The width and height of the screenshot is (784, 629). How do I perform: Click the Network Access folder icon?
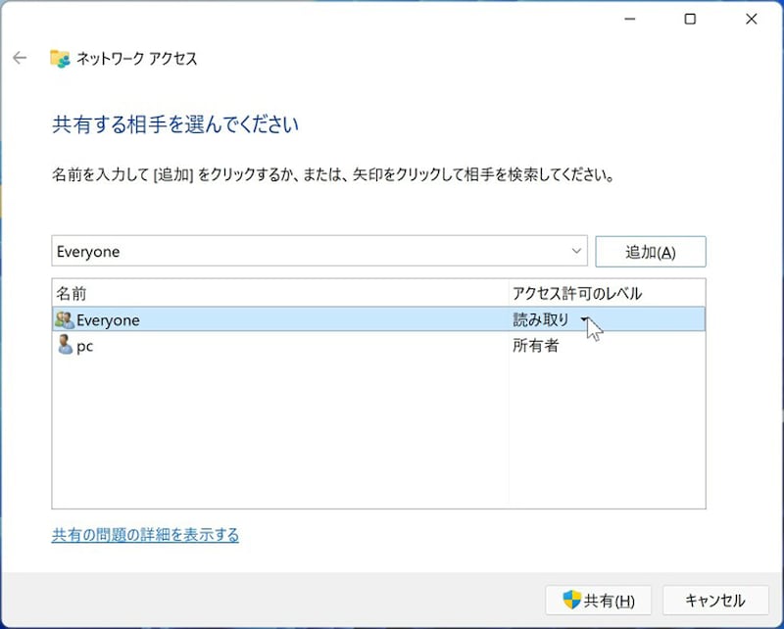(60, 59)
